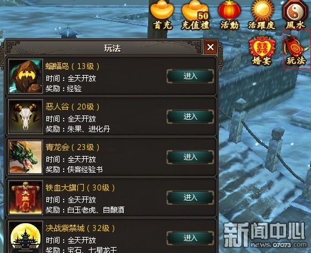Select the 青龙会 (23级) title text

[x=73, y=147]
